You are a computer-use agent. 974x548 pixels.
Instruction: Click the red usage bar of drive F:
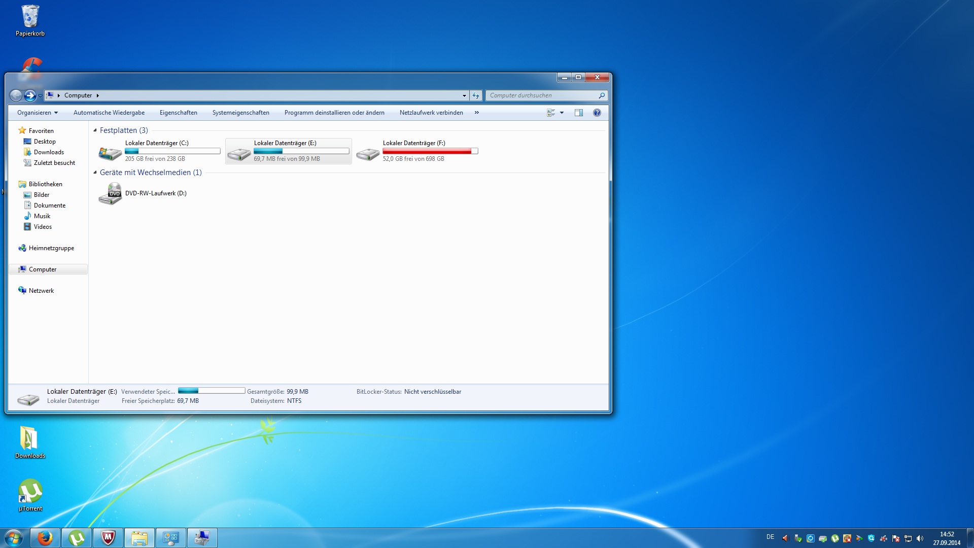(x=427, y=151)
